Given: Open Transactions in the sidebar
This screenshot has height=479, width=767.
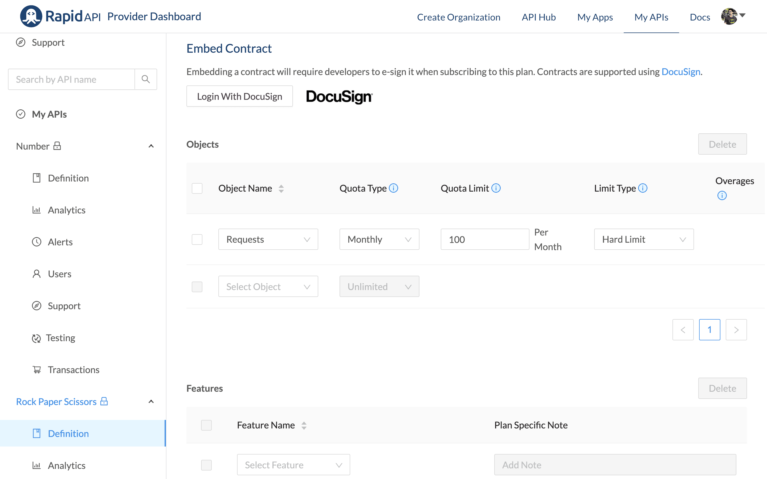Looking at the screenshot, I should click(x=74, y=370).
